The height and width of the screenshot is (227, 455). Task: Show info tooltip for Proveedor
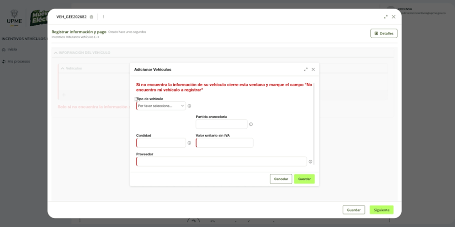pos(310,162)
